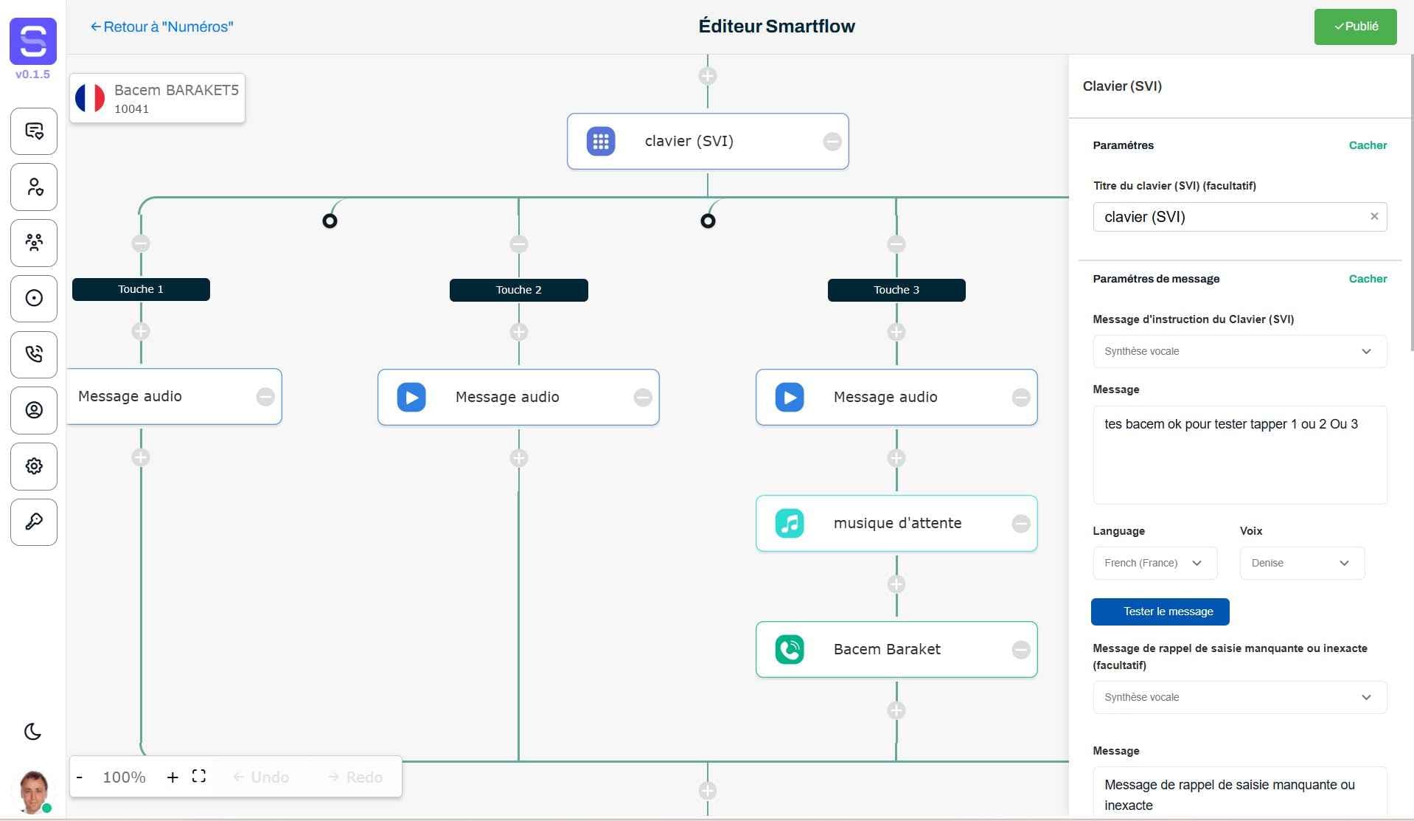
Task: Click the Smartflow logo at top left
Action: coord(32,43)
